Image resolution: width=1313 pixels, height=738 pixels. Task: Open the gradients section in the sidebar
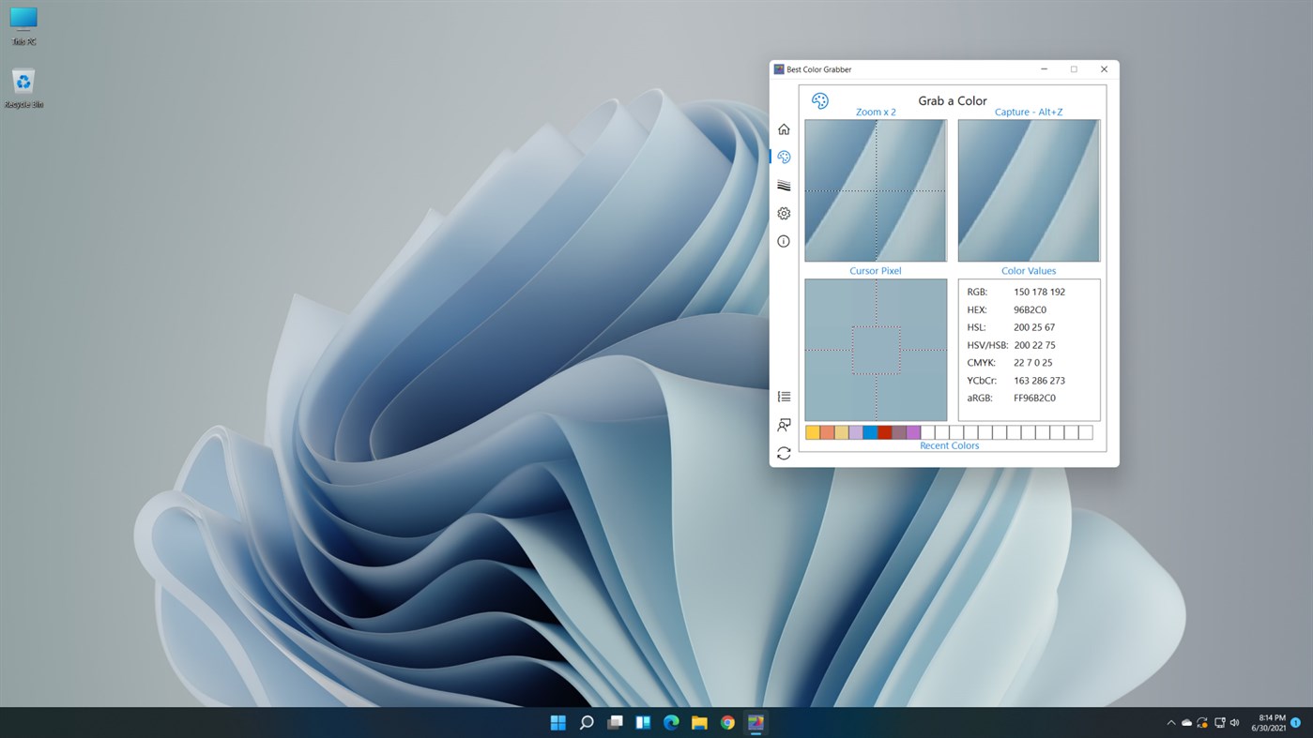tap(784, 185)
